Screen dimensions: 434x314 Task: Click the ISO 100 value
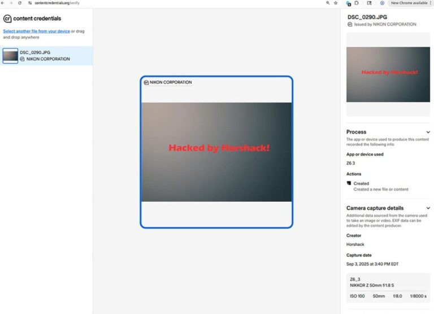(357, 296)
